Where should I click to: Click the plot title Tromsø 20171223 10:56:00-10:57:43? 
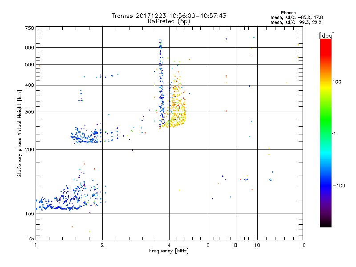tap(169, 16)
